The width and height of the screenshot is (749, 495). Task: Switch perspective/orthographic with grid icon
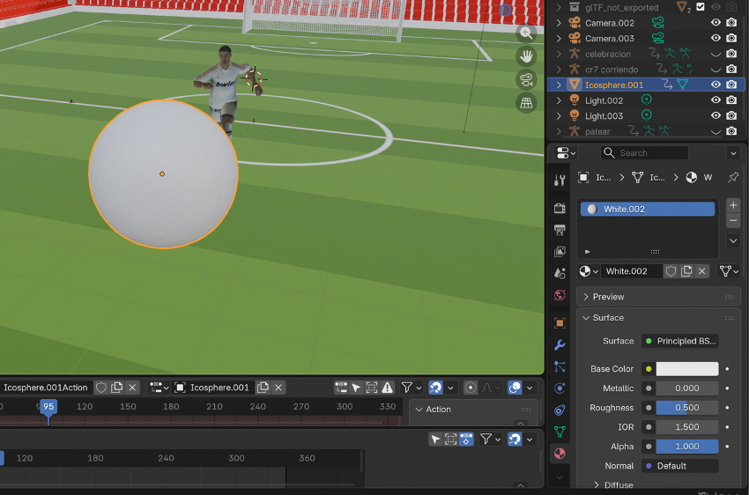pyautogui.click(x=527, y=103)
